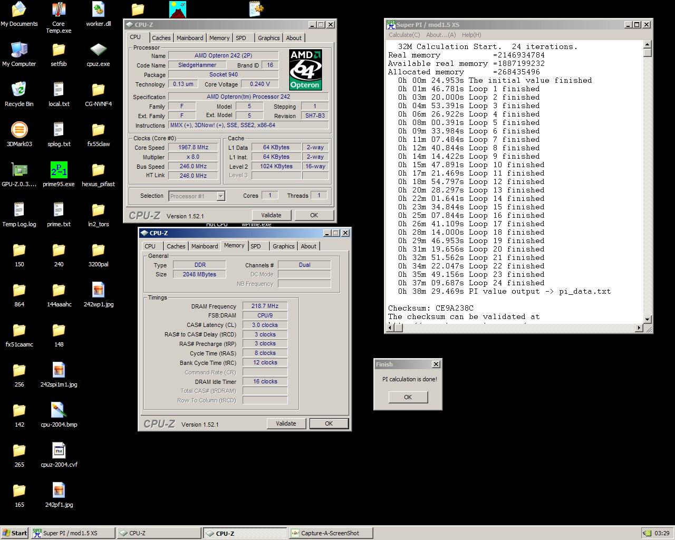The height and width of the screenshot is (540, 675).
Task: Click Super PI horizontal scroll right arrow
Action: [x=639, y=328]
